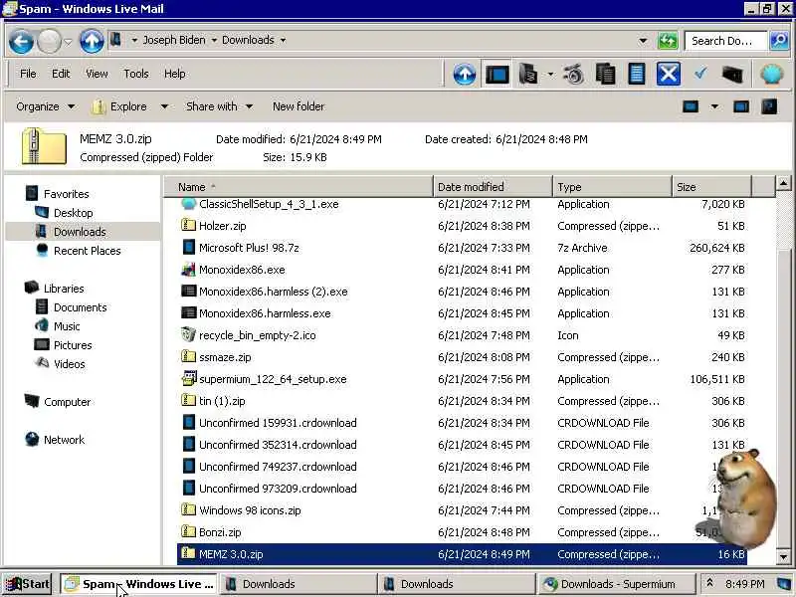The height and width of the screenshot is (597, 796).
Task: Click the blue Up arrow in the menu bar toolbar
Action: coord(465,75)
